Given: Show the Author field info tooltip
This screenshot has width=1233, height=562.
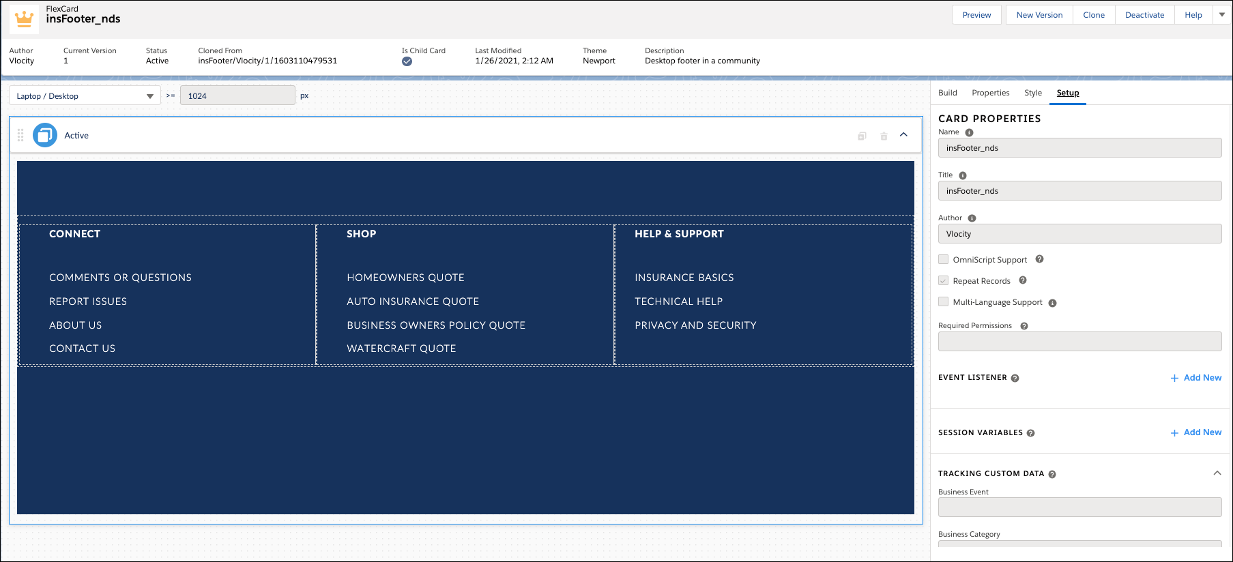Looking at the screenshot, I should pos(972,218).
